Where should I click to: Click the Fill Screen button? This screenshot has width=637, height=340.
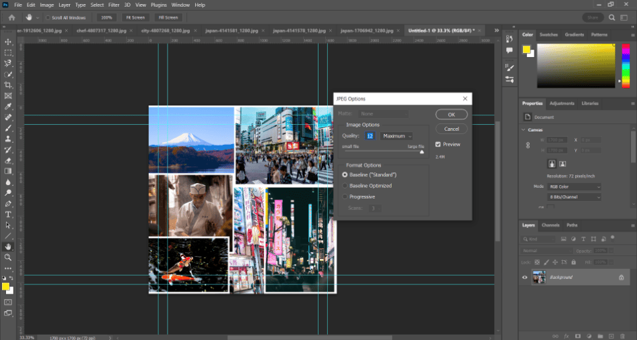[168, 17]
